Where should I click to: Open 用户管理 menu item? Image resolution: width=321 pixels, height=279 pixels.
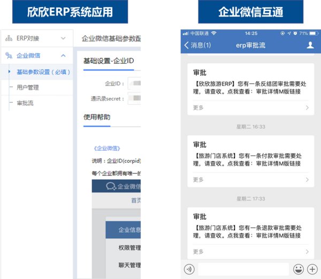pyautogui.click(x=28, y=88)
